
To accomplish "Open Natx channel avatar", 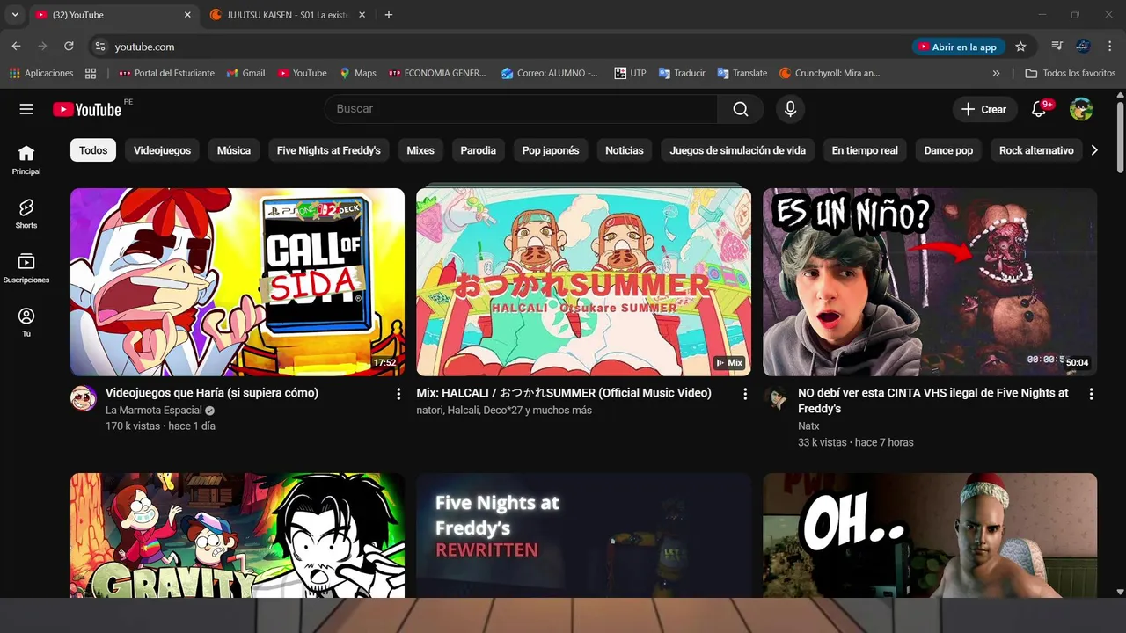I will [776, 398].
